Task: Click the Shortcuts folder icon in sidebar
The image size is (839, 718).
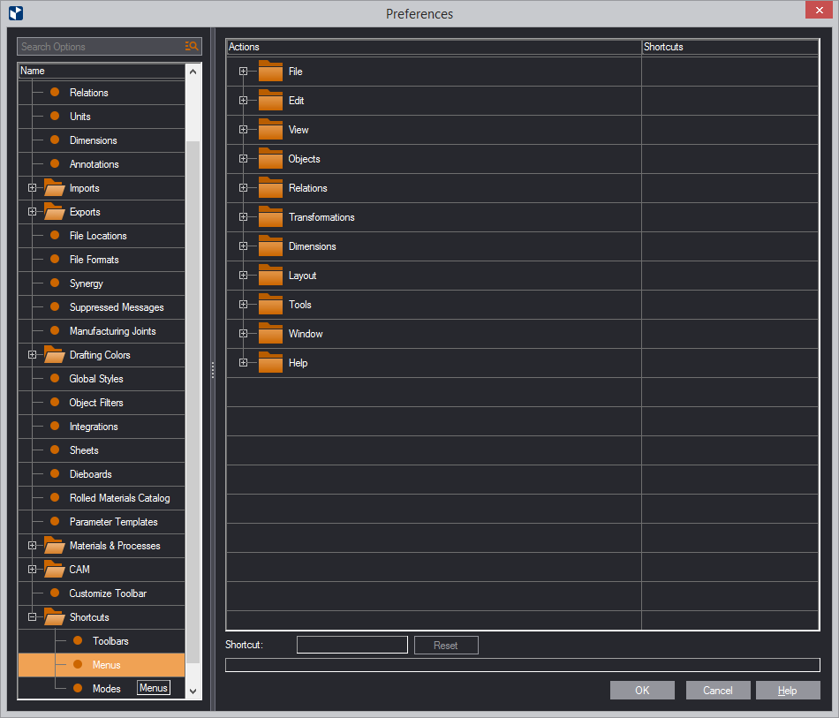Action: point(54,617)
